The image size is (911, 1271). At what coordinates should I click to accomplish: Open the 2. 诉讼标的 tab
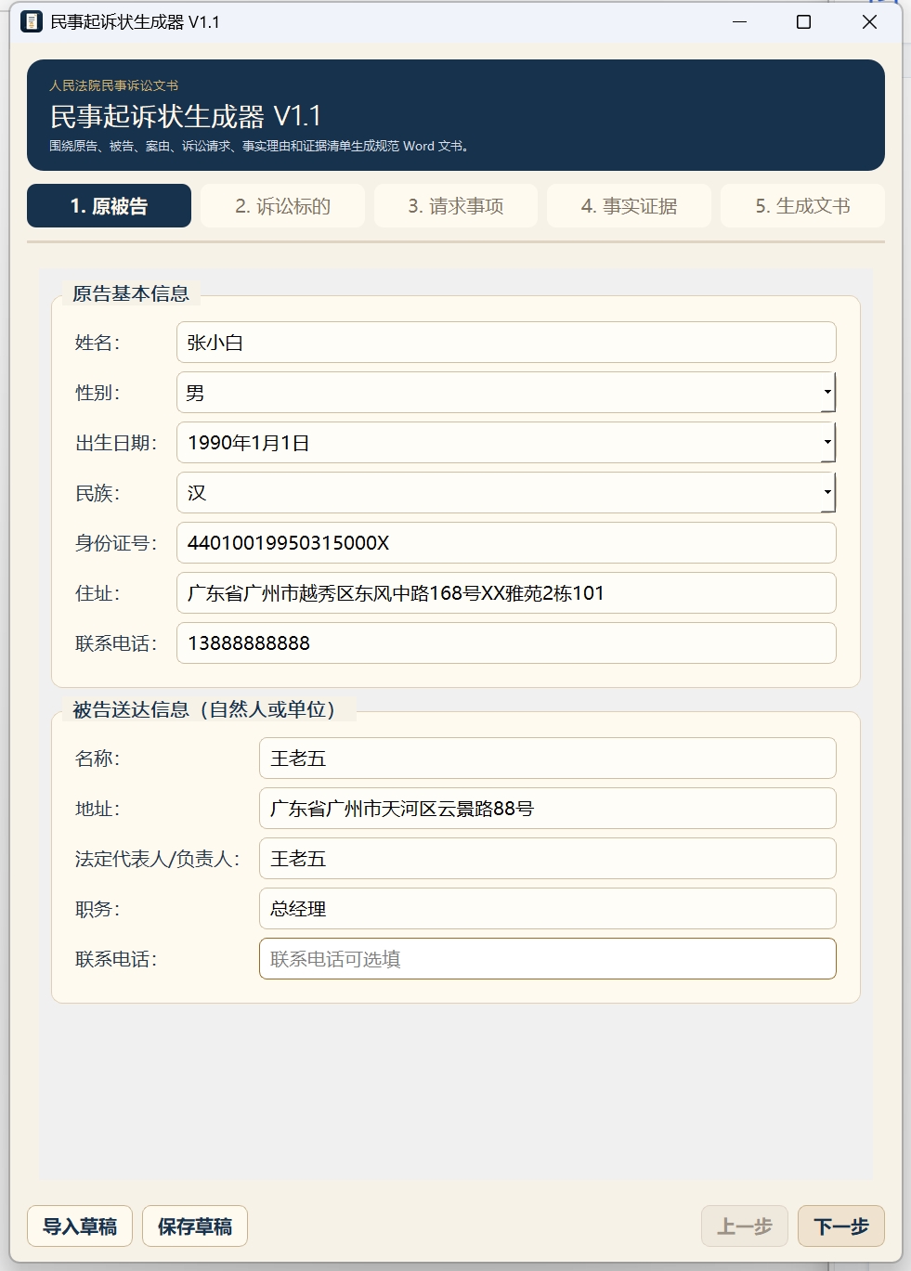pos(282,206)
